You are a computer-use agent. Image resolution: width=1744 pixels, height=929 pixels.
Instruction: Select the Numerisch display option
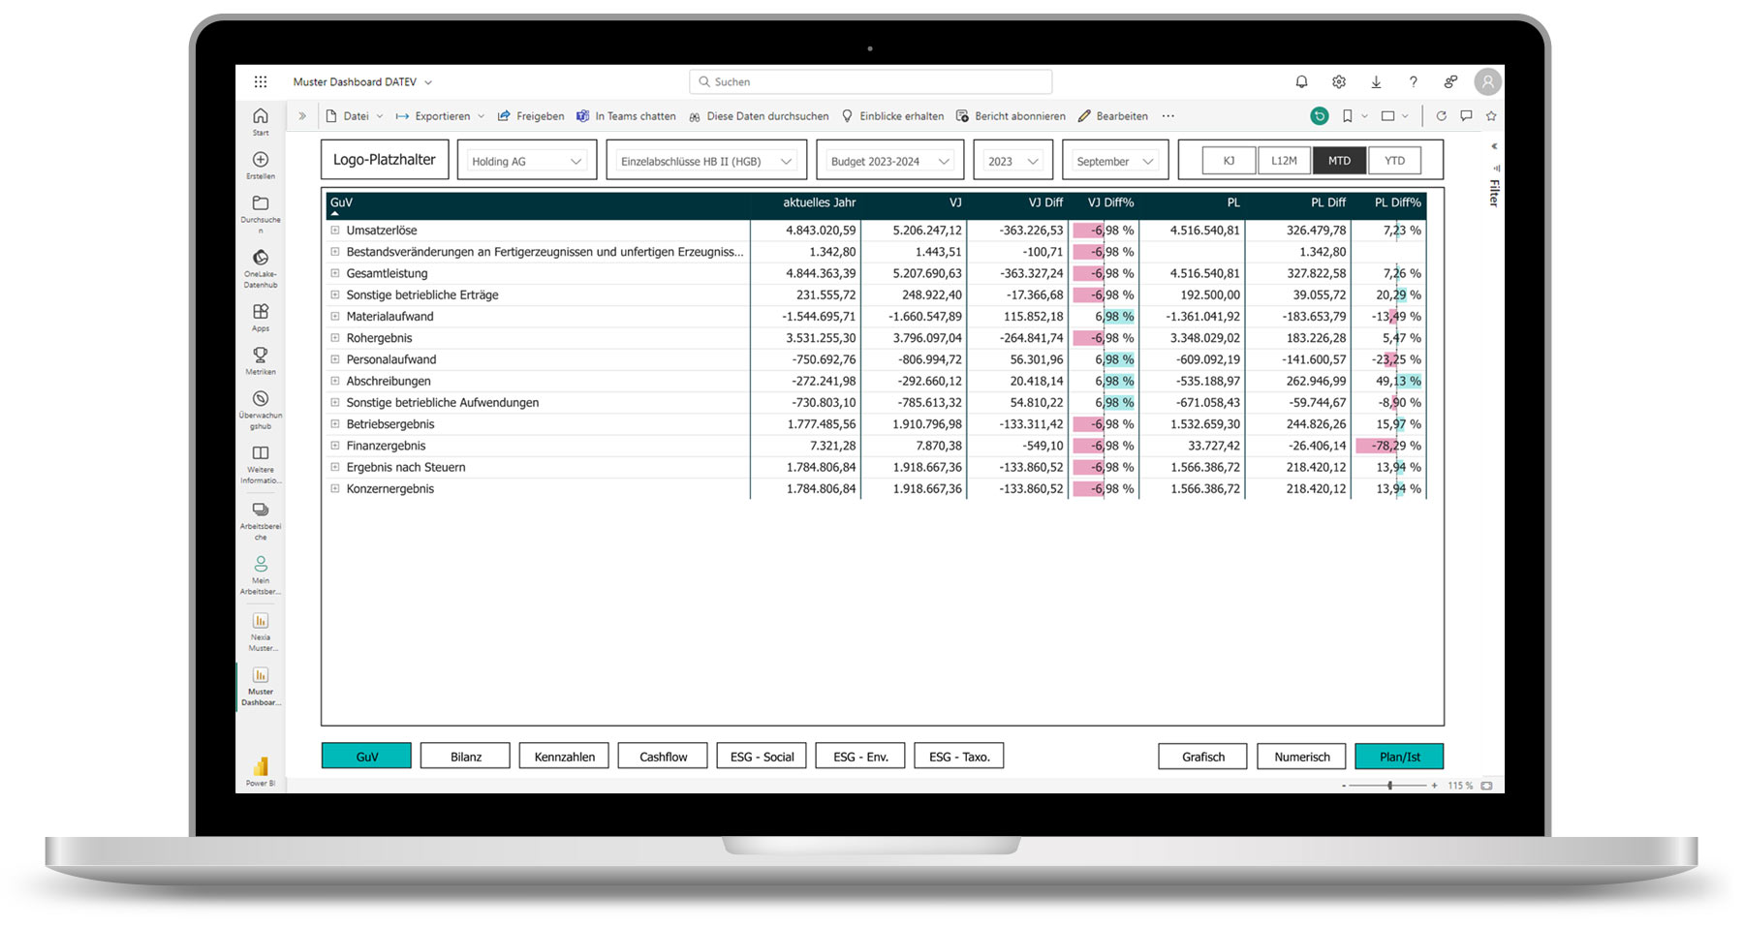(1301, 756)
